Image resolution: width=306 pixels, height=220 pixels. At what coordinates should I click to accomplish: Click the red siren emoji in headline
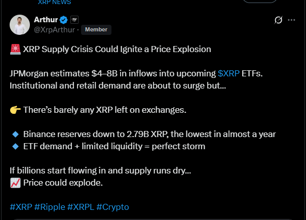coord(15,50)
